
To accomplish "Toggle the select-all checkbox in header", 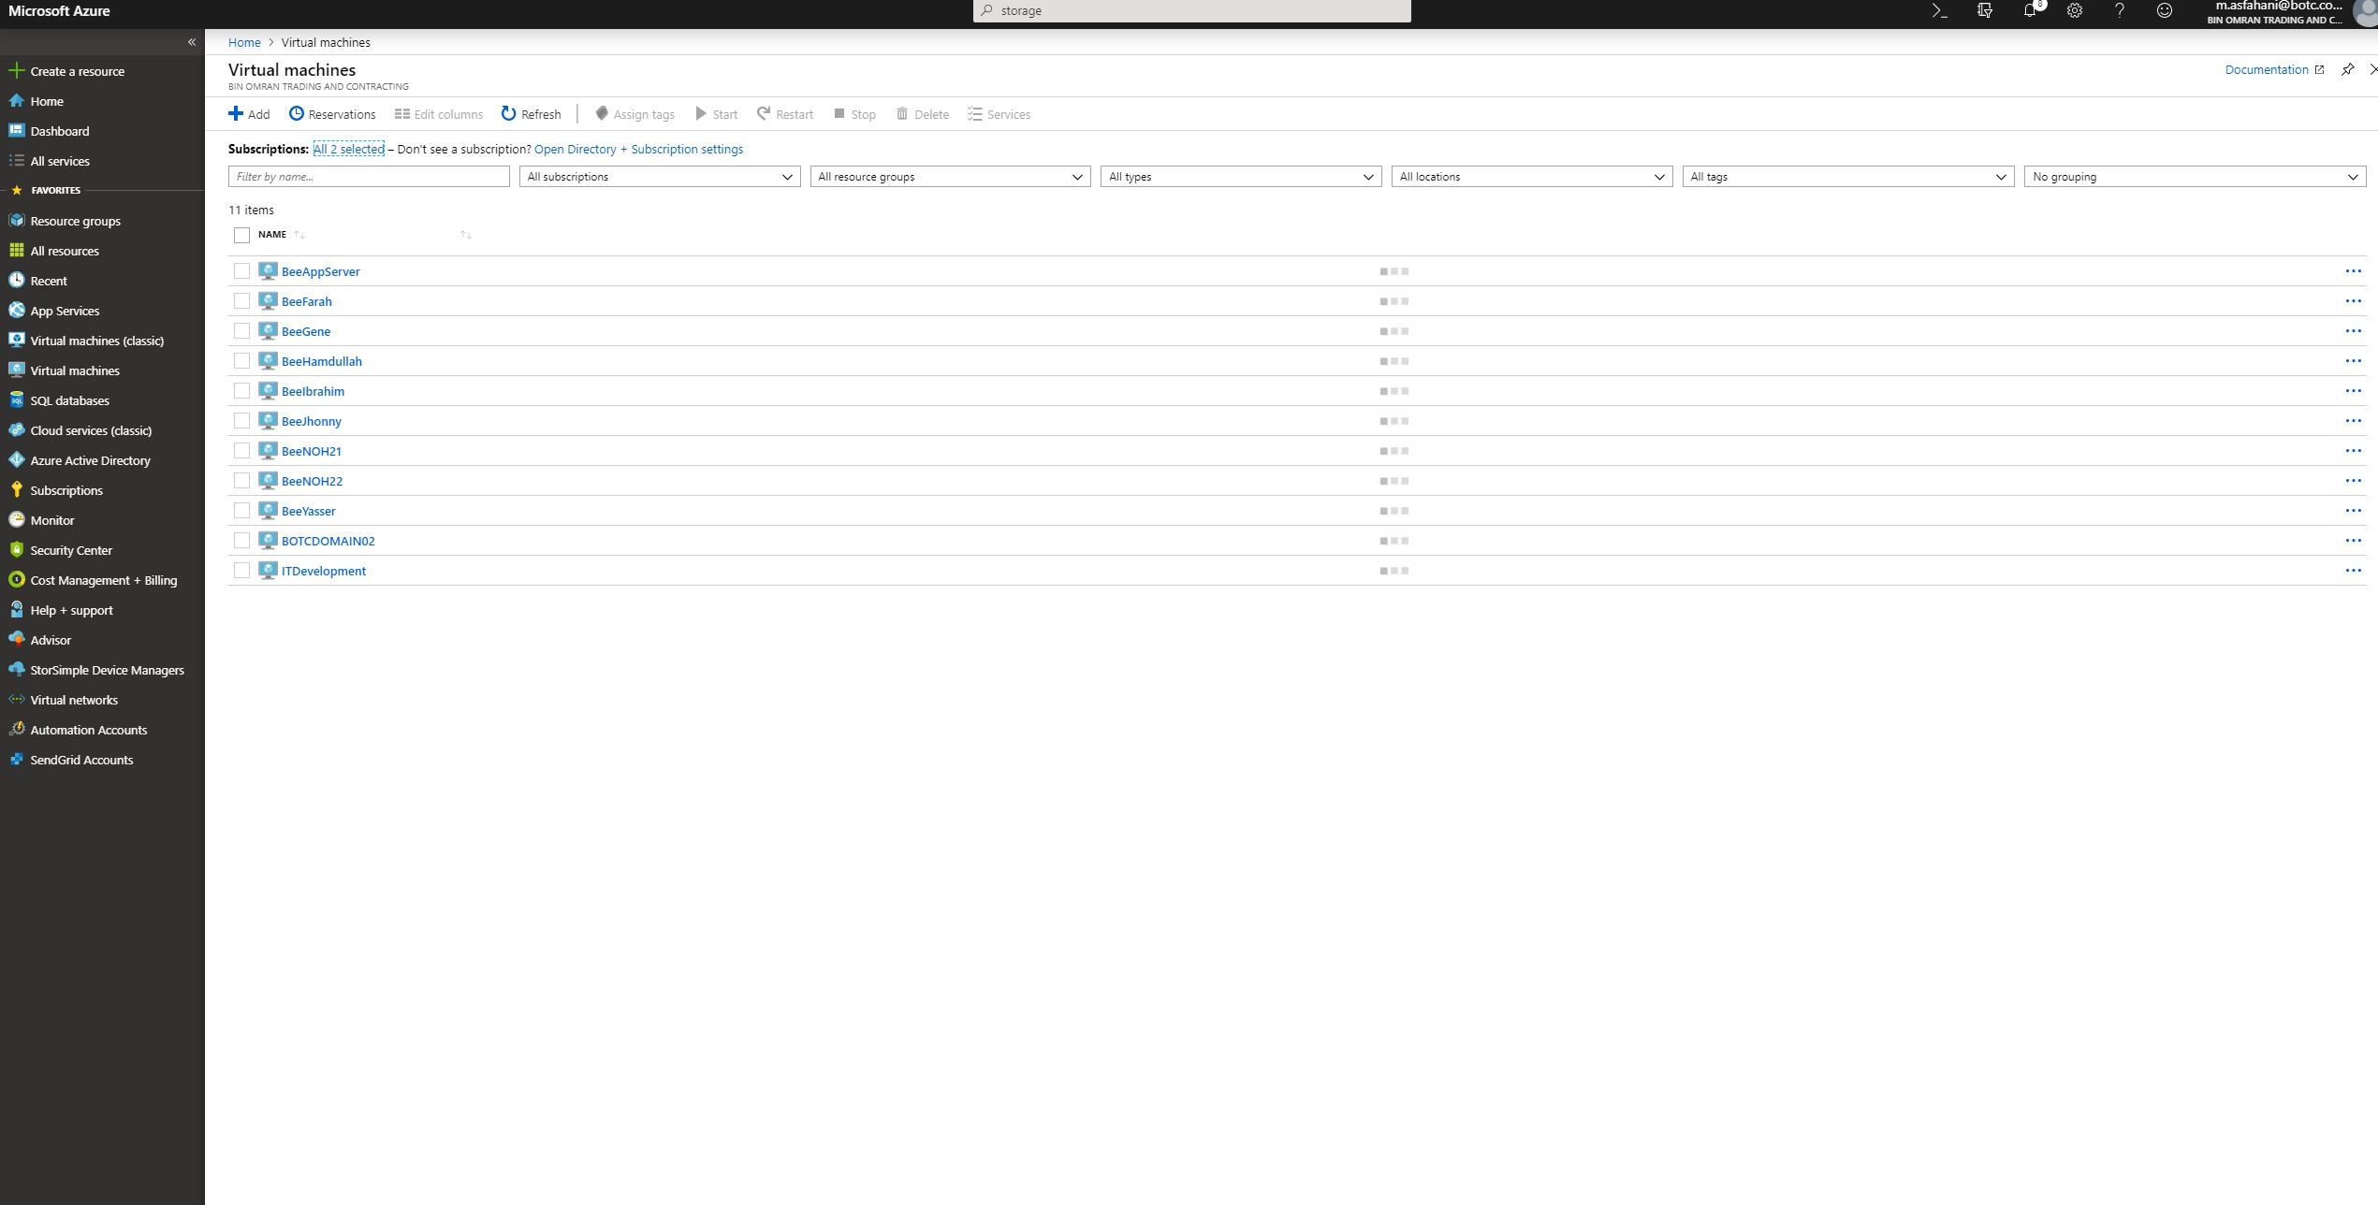I will [x=241, y=235].
